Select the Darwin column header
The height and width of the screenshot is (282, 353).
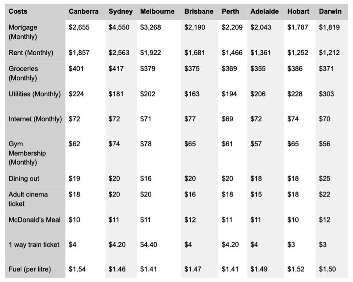330,11
